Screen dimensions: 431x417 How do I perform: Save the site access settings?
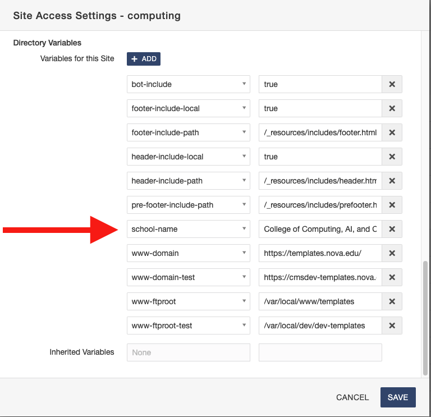tap(397, 397)
